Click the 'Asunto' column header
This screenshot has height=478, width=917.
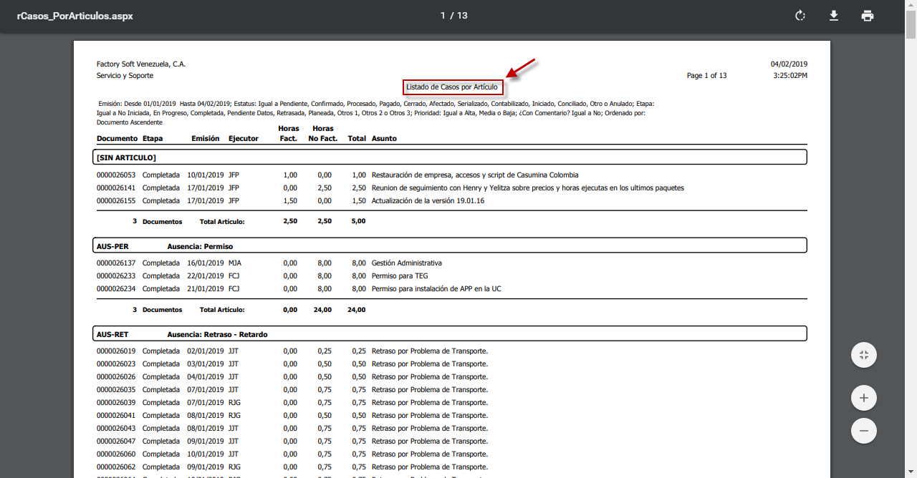point(384,139)
